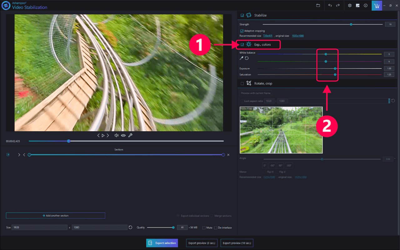Click the speaker icon below the preview
The image size is (400, 250).
[x=116, y=135]
